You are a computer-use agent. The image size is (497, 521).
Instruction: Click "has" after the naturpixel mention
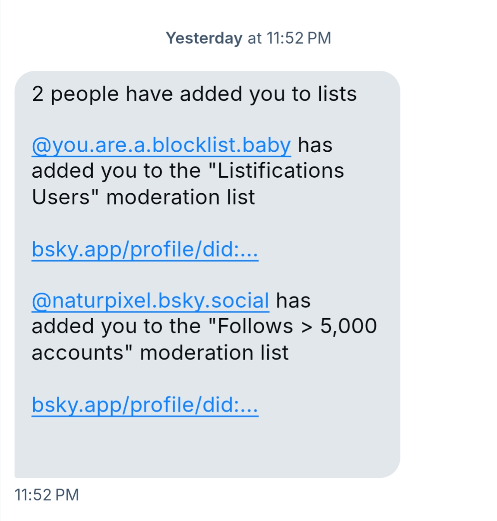(293, 301)
